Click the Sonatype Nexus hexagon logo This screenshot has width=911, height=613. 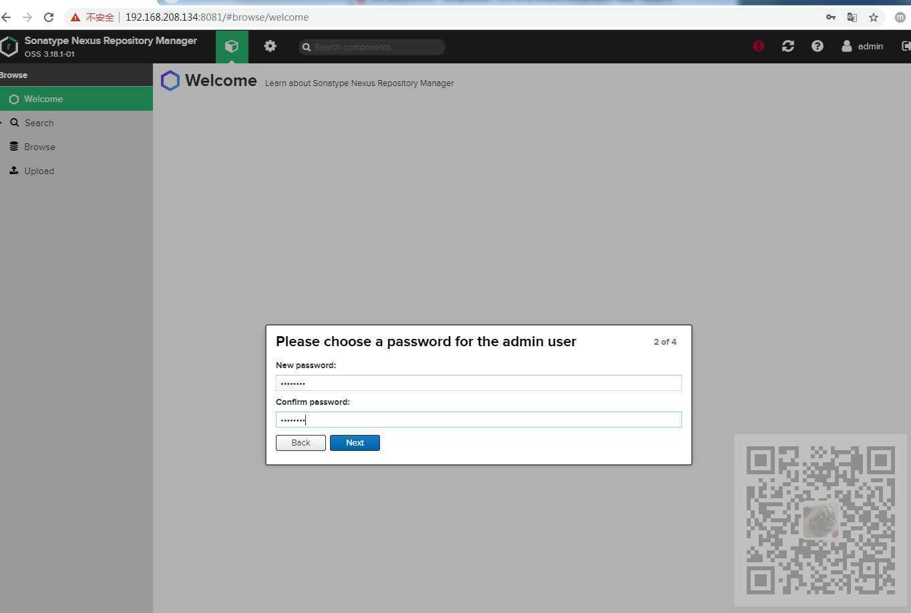(x=9, y=46)
